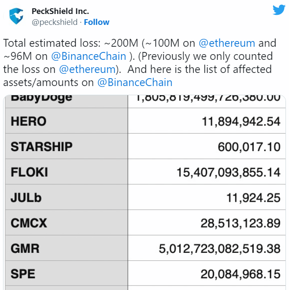
Task: Click the PeckShield avatar logo
Action: 17,16
